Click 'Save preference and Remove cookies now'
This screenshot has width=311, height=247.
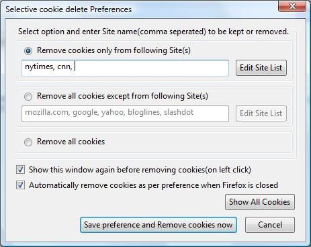pyautogui.click(x=159, y=225)
